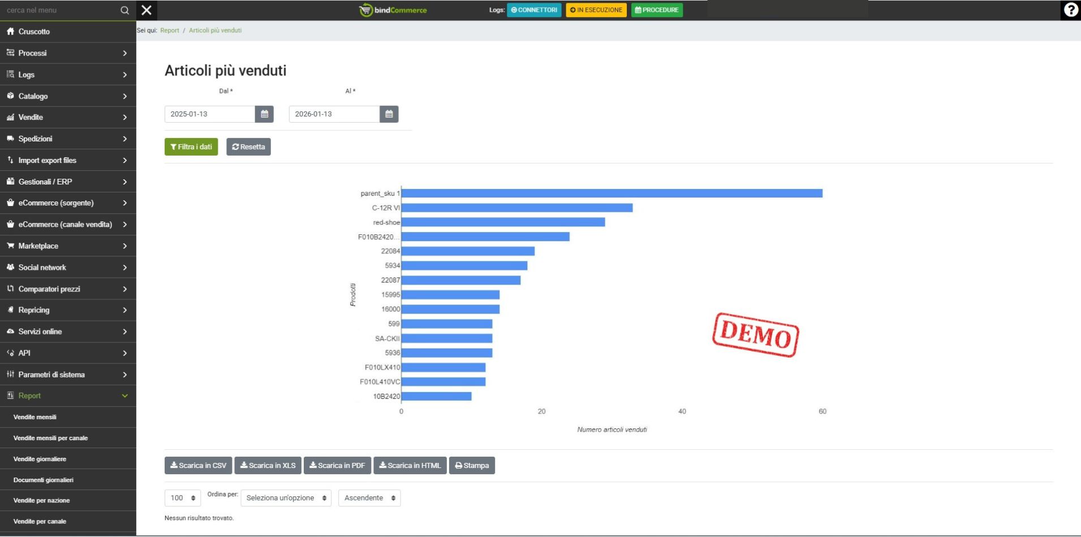Click the Stampa print button
Viewport: 1081px width, 537px height.
click(472, 466)
